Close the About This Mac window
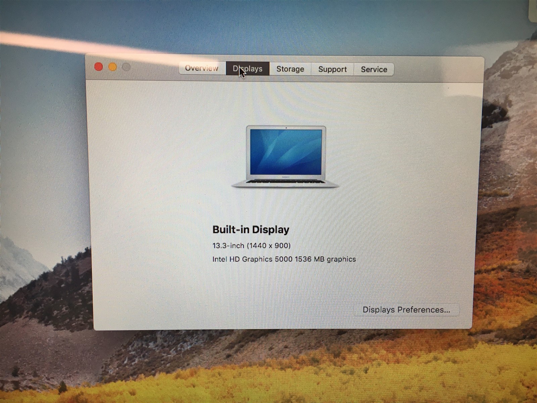 99,67
